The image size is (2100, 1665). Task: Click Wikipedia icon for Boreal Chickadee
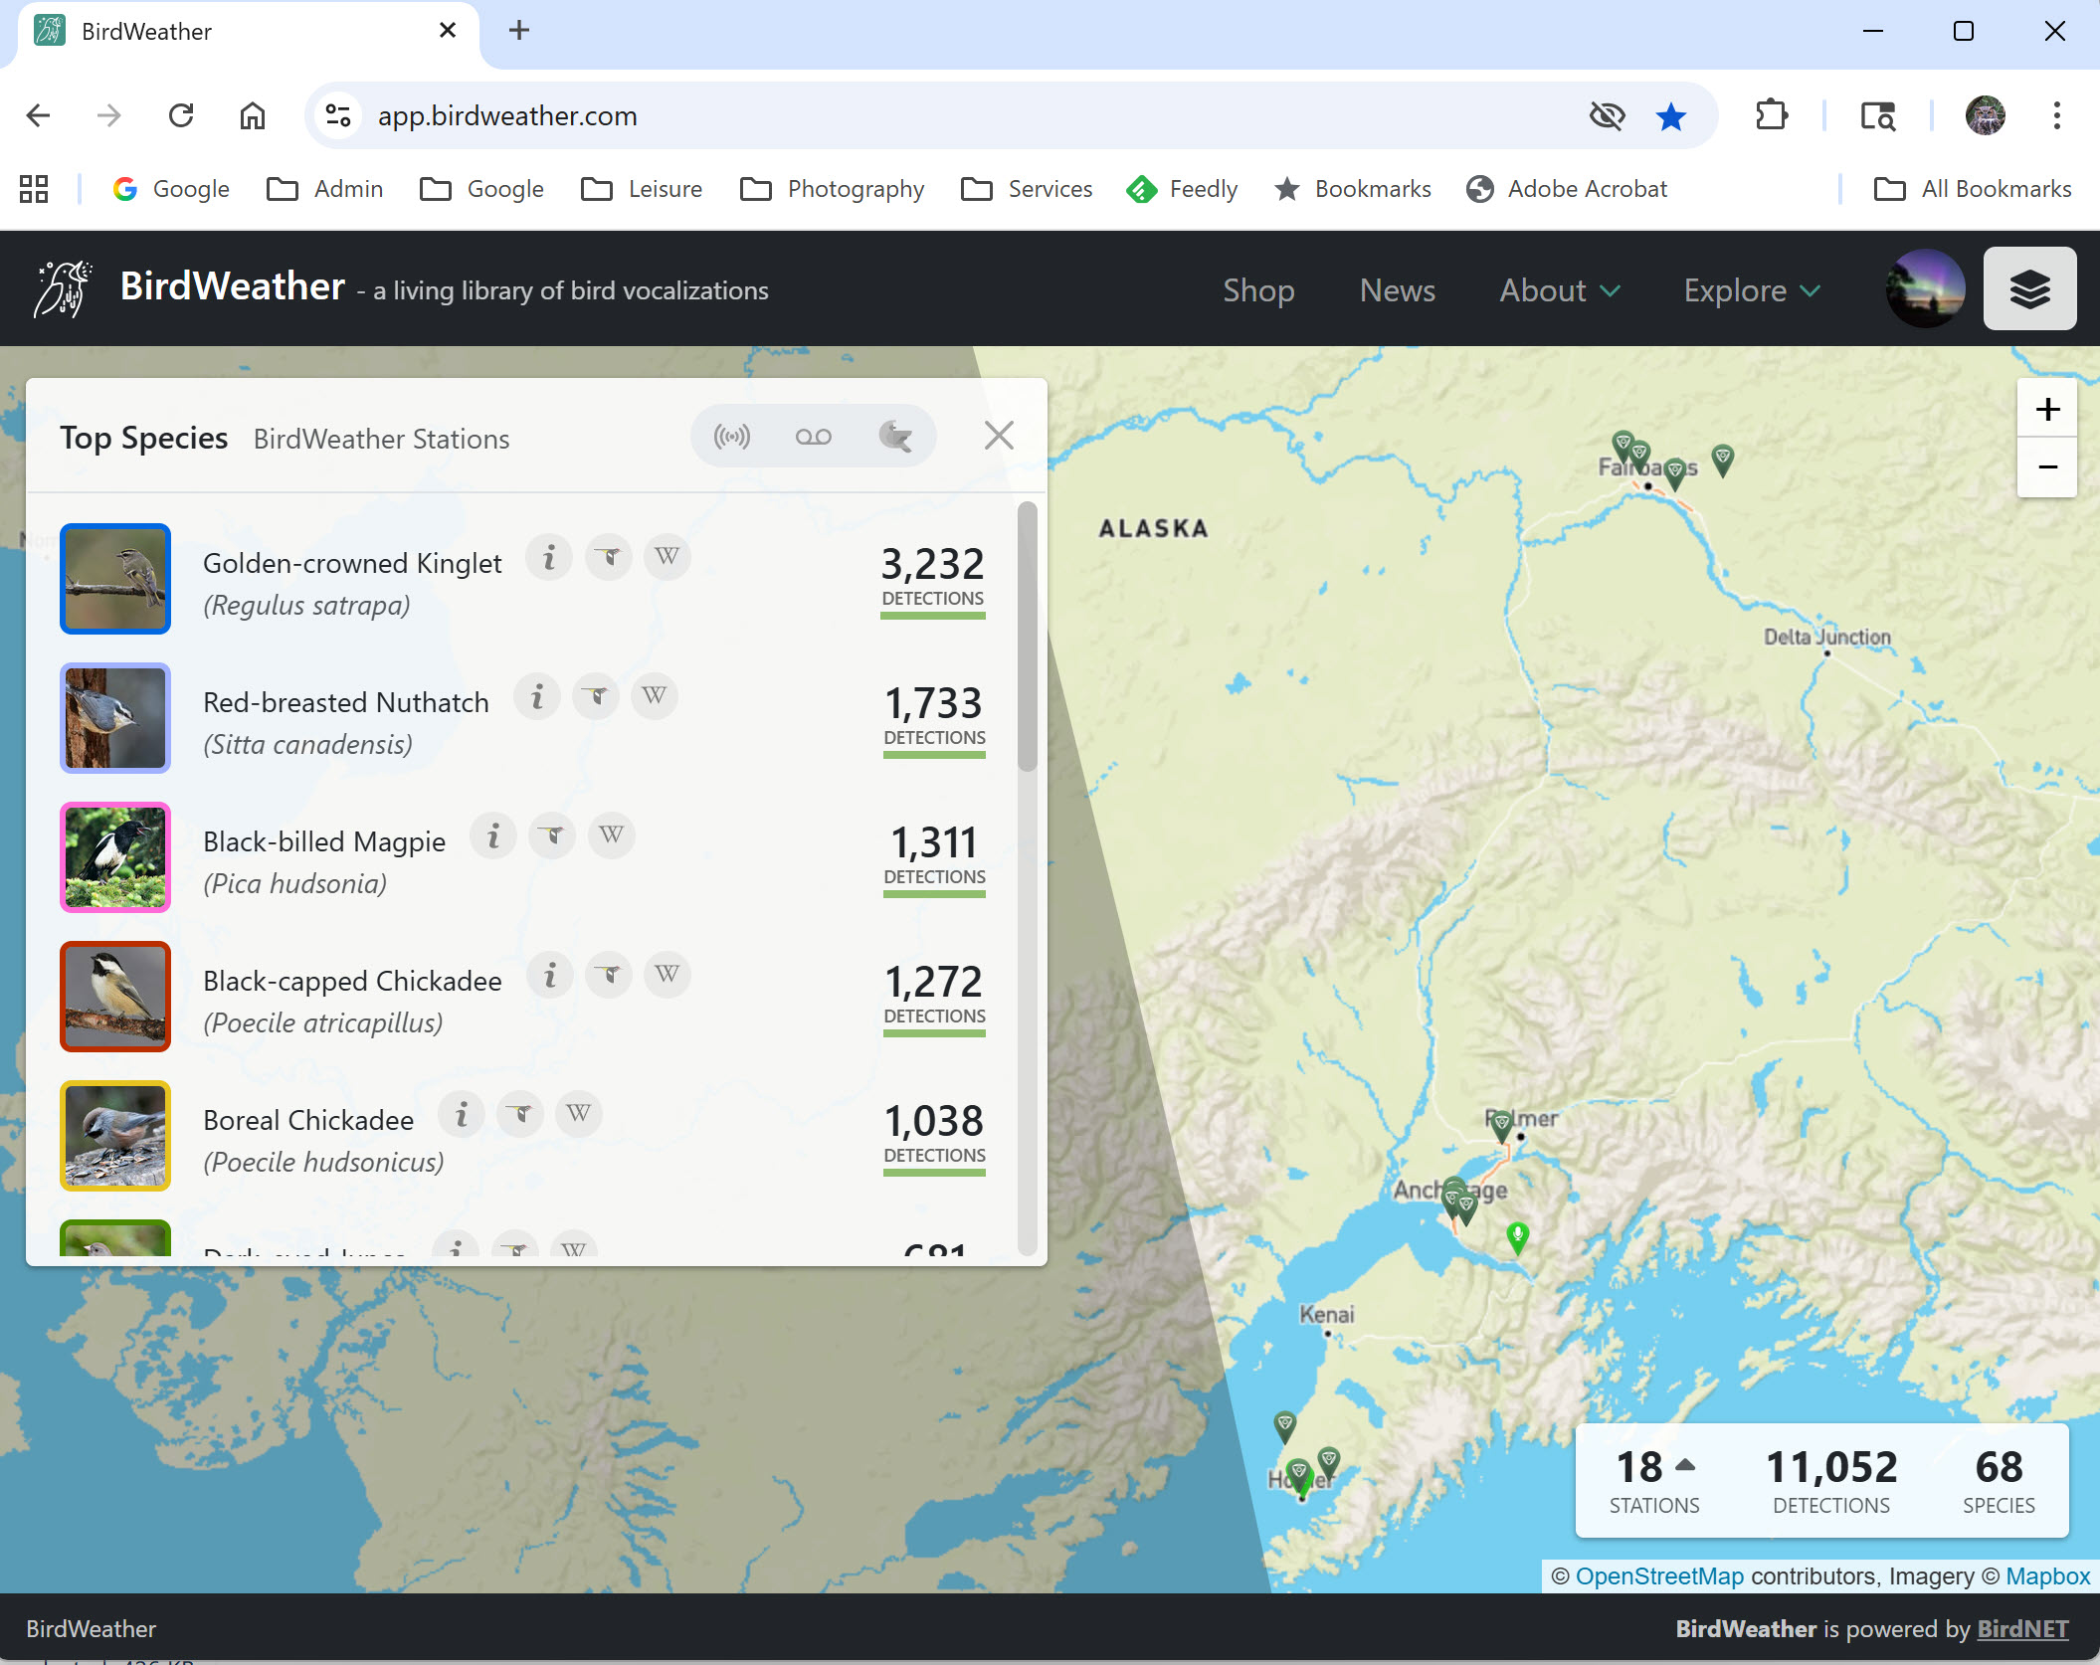(x=578, y=1114)
